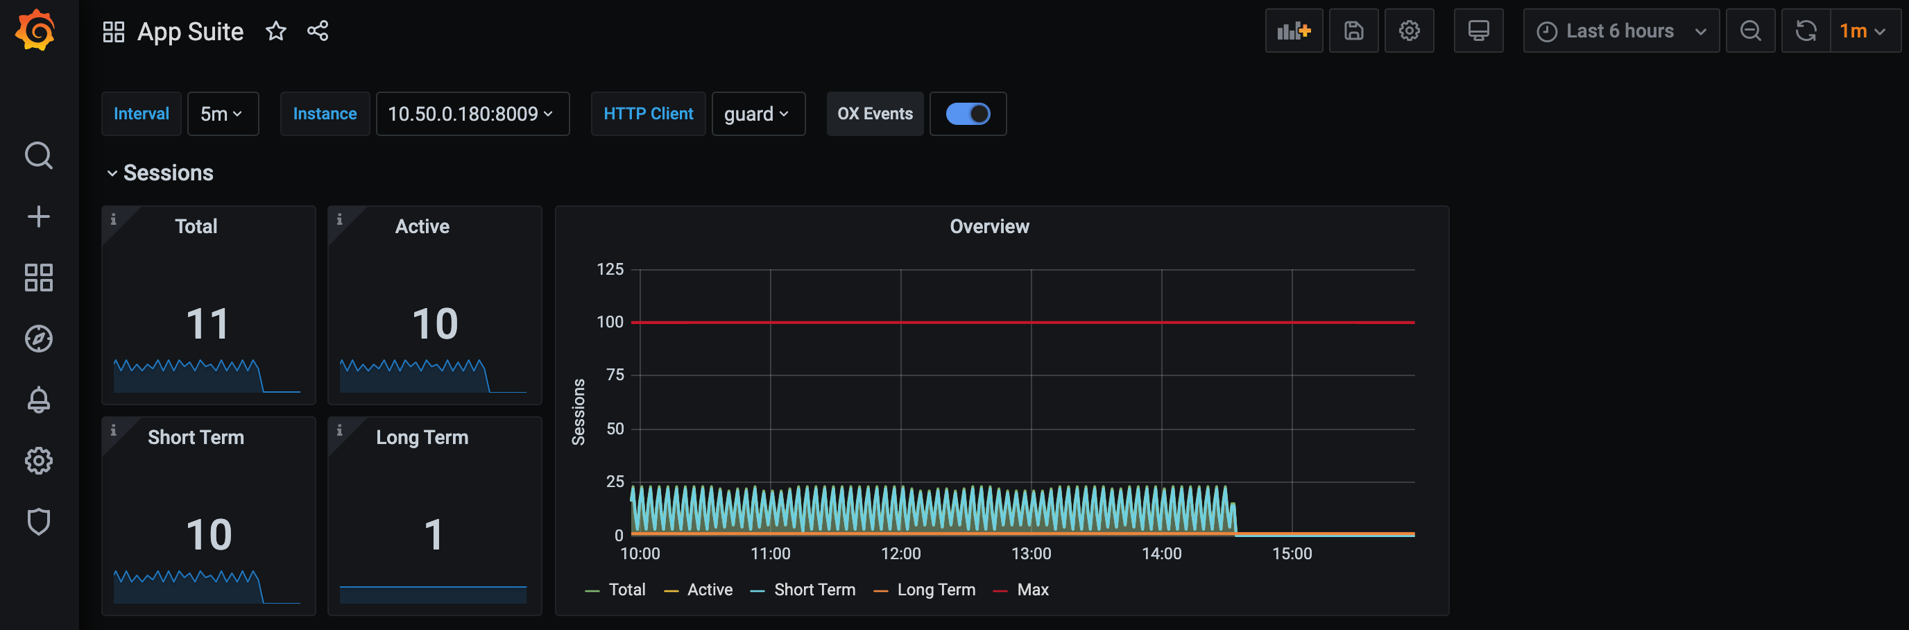Click the App Suite dashboard title
This screenshot has height=630, width=1909.
(x=191, y=31)
